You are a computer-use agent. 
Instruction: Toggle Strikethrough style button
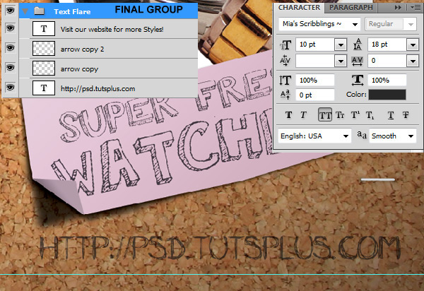coord(406,115)
